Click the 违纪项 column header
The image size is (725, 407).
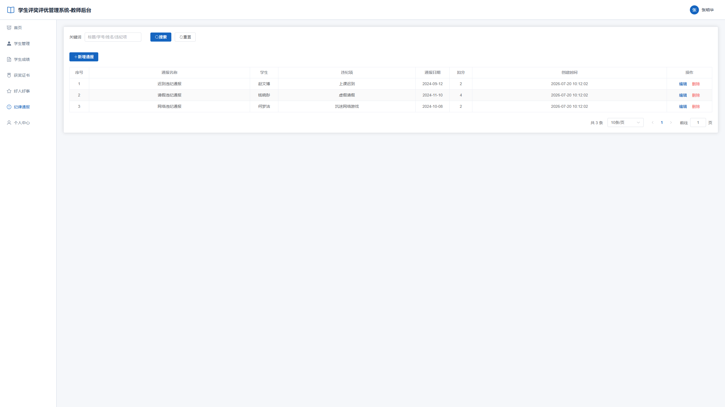pyautogui.click(x=347, y=72)
